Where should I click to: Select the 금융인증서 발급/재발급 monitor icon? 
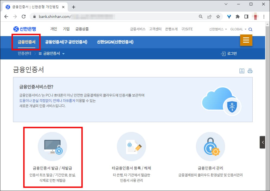[53, 147]
